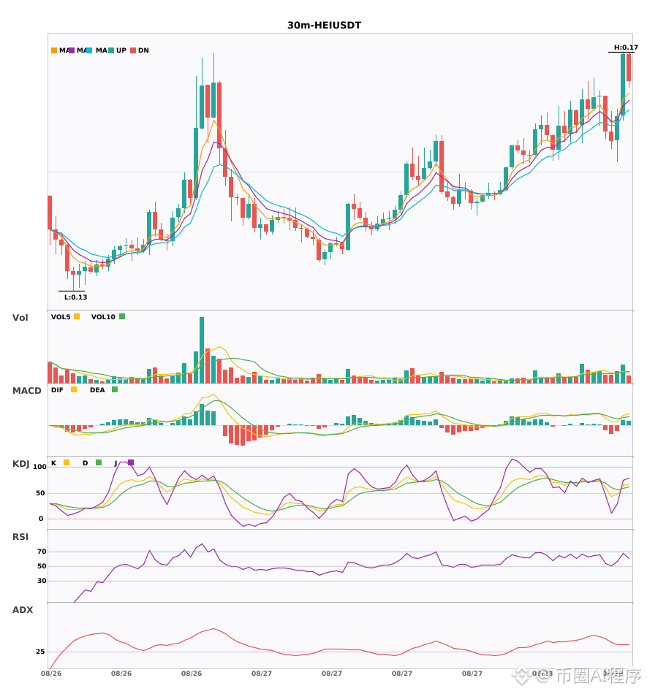
Task: Click the 100 axis value in KDJ
Action: coord(39,467)
